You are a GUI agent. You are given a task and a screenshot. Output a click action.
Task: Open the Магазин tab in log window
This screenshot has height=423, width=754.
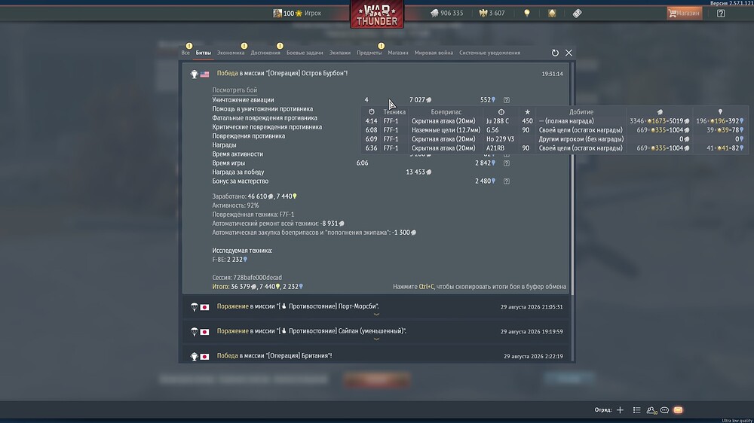(x=398, y=53)
